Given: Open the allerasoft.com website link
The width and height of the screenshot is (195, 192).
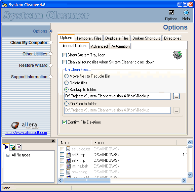Looking at the screenshot, I should coord(26,133).
